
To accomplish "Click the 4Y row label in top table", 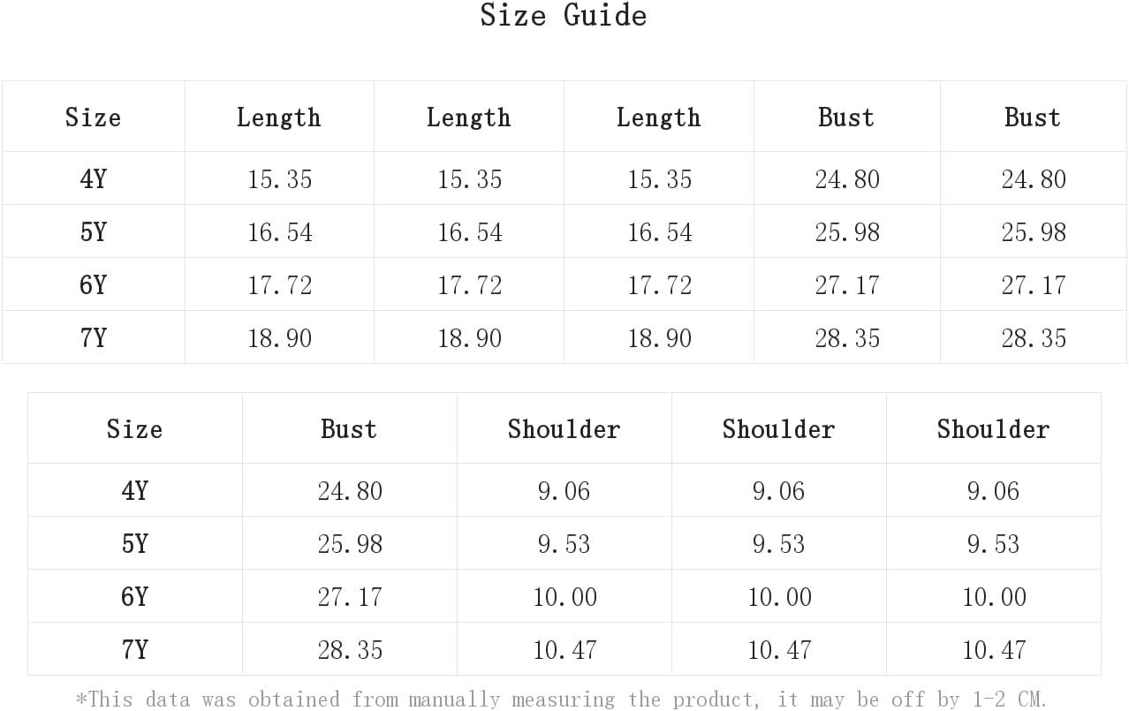I will (x=93, y=178).
